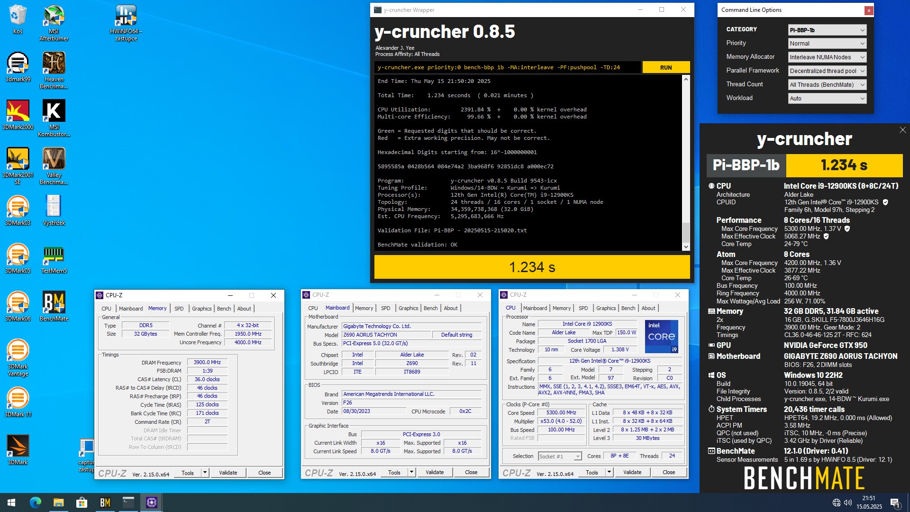Open the Priority dropdown set to Normal
The height and width of the screenshot is (512, 910).
coord(827,44)
